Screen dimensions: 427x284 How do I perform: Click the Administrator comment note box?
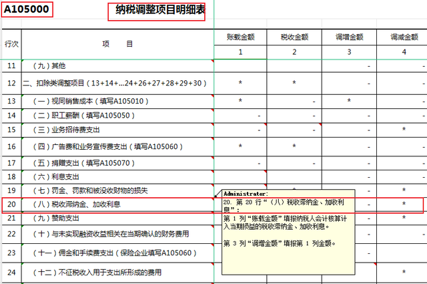288,232
